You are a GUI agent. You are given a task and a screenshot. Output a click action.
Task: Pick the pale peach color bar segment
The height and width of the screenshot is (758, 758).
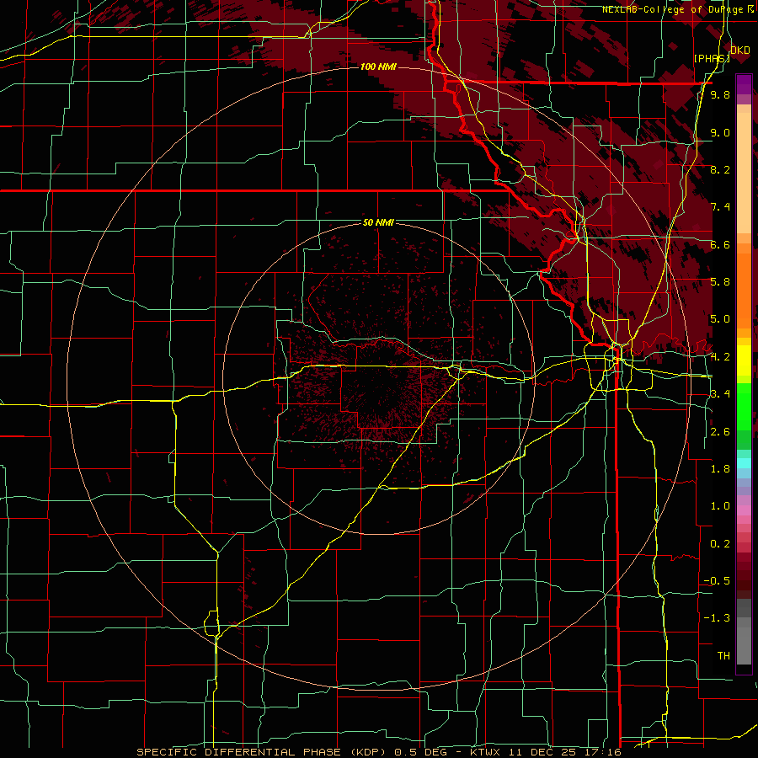744,173
